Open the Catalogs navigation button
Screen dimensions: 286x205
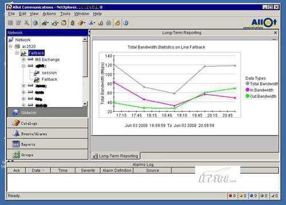(x=47, y=123)
